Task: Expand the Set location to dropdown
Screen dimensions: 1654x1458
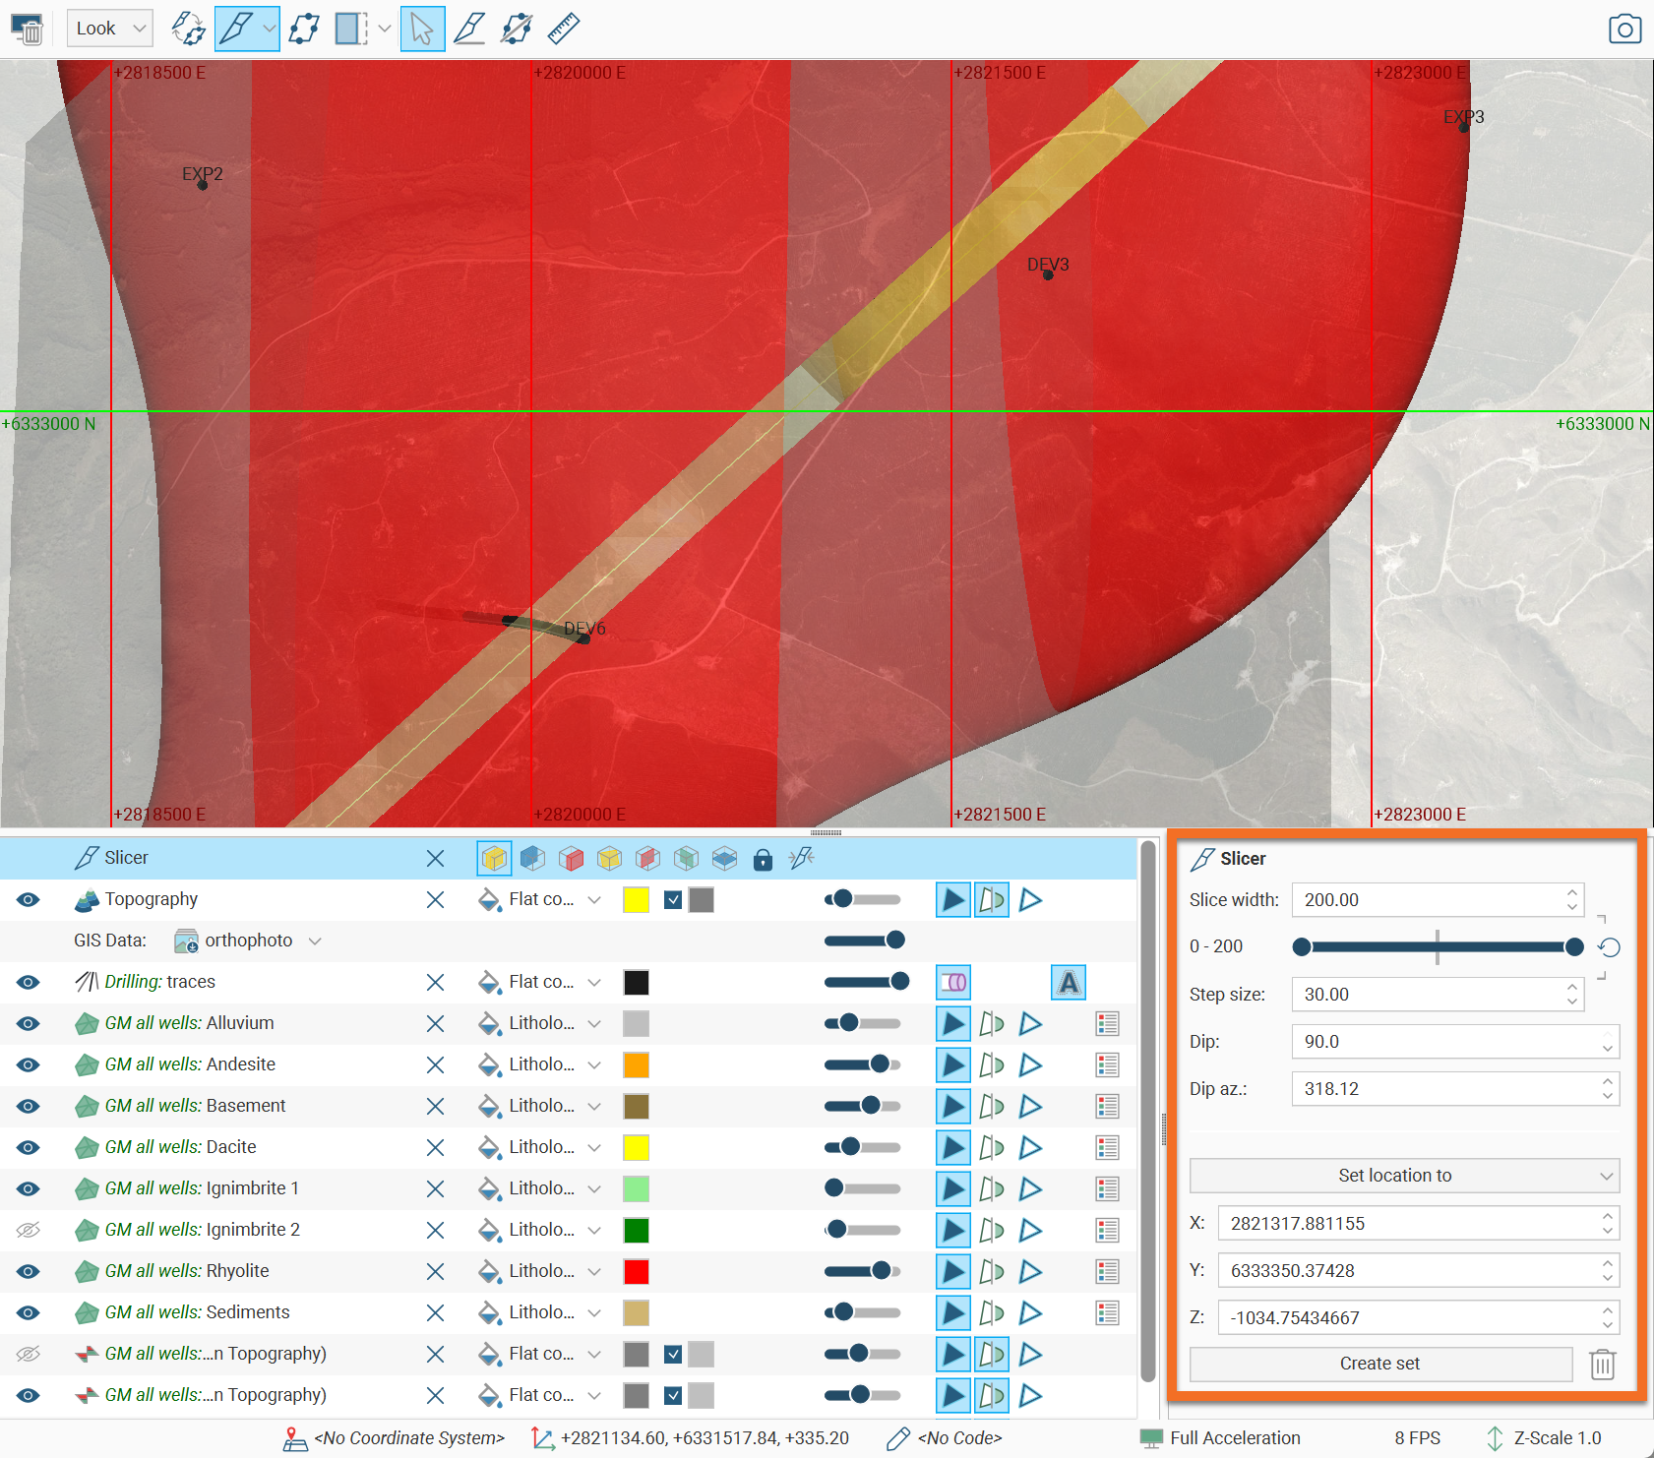Action: (x=1404, y=1176)
